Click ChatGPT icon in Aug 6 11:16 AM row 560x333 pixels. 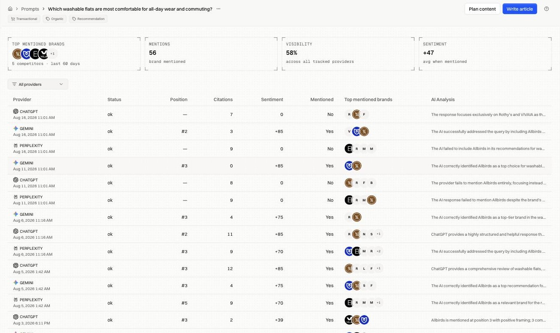(16, 231)
